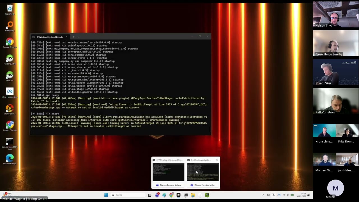Select Fritz Rom... participant video tile

[347, 134]
